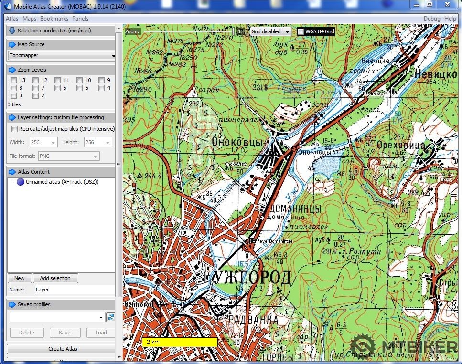Image resolution: width=462 pixels, height=364 pixels.
Task: Open the Grid disabled dropdown
Action: (x=270, y=31)
